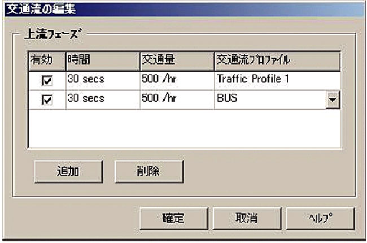Select the Traffic Profile 1 cell
367x243 pixels.
click(x=277, y=80)
